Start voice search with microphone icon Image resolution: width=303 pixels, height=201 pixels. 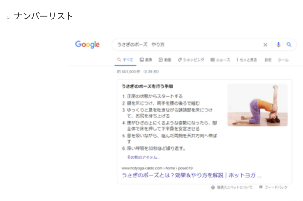click(278, 45)
